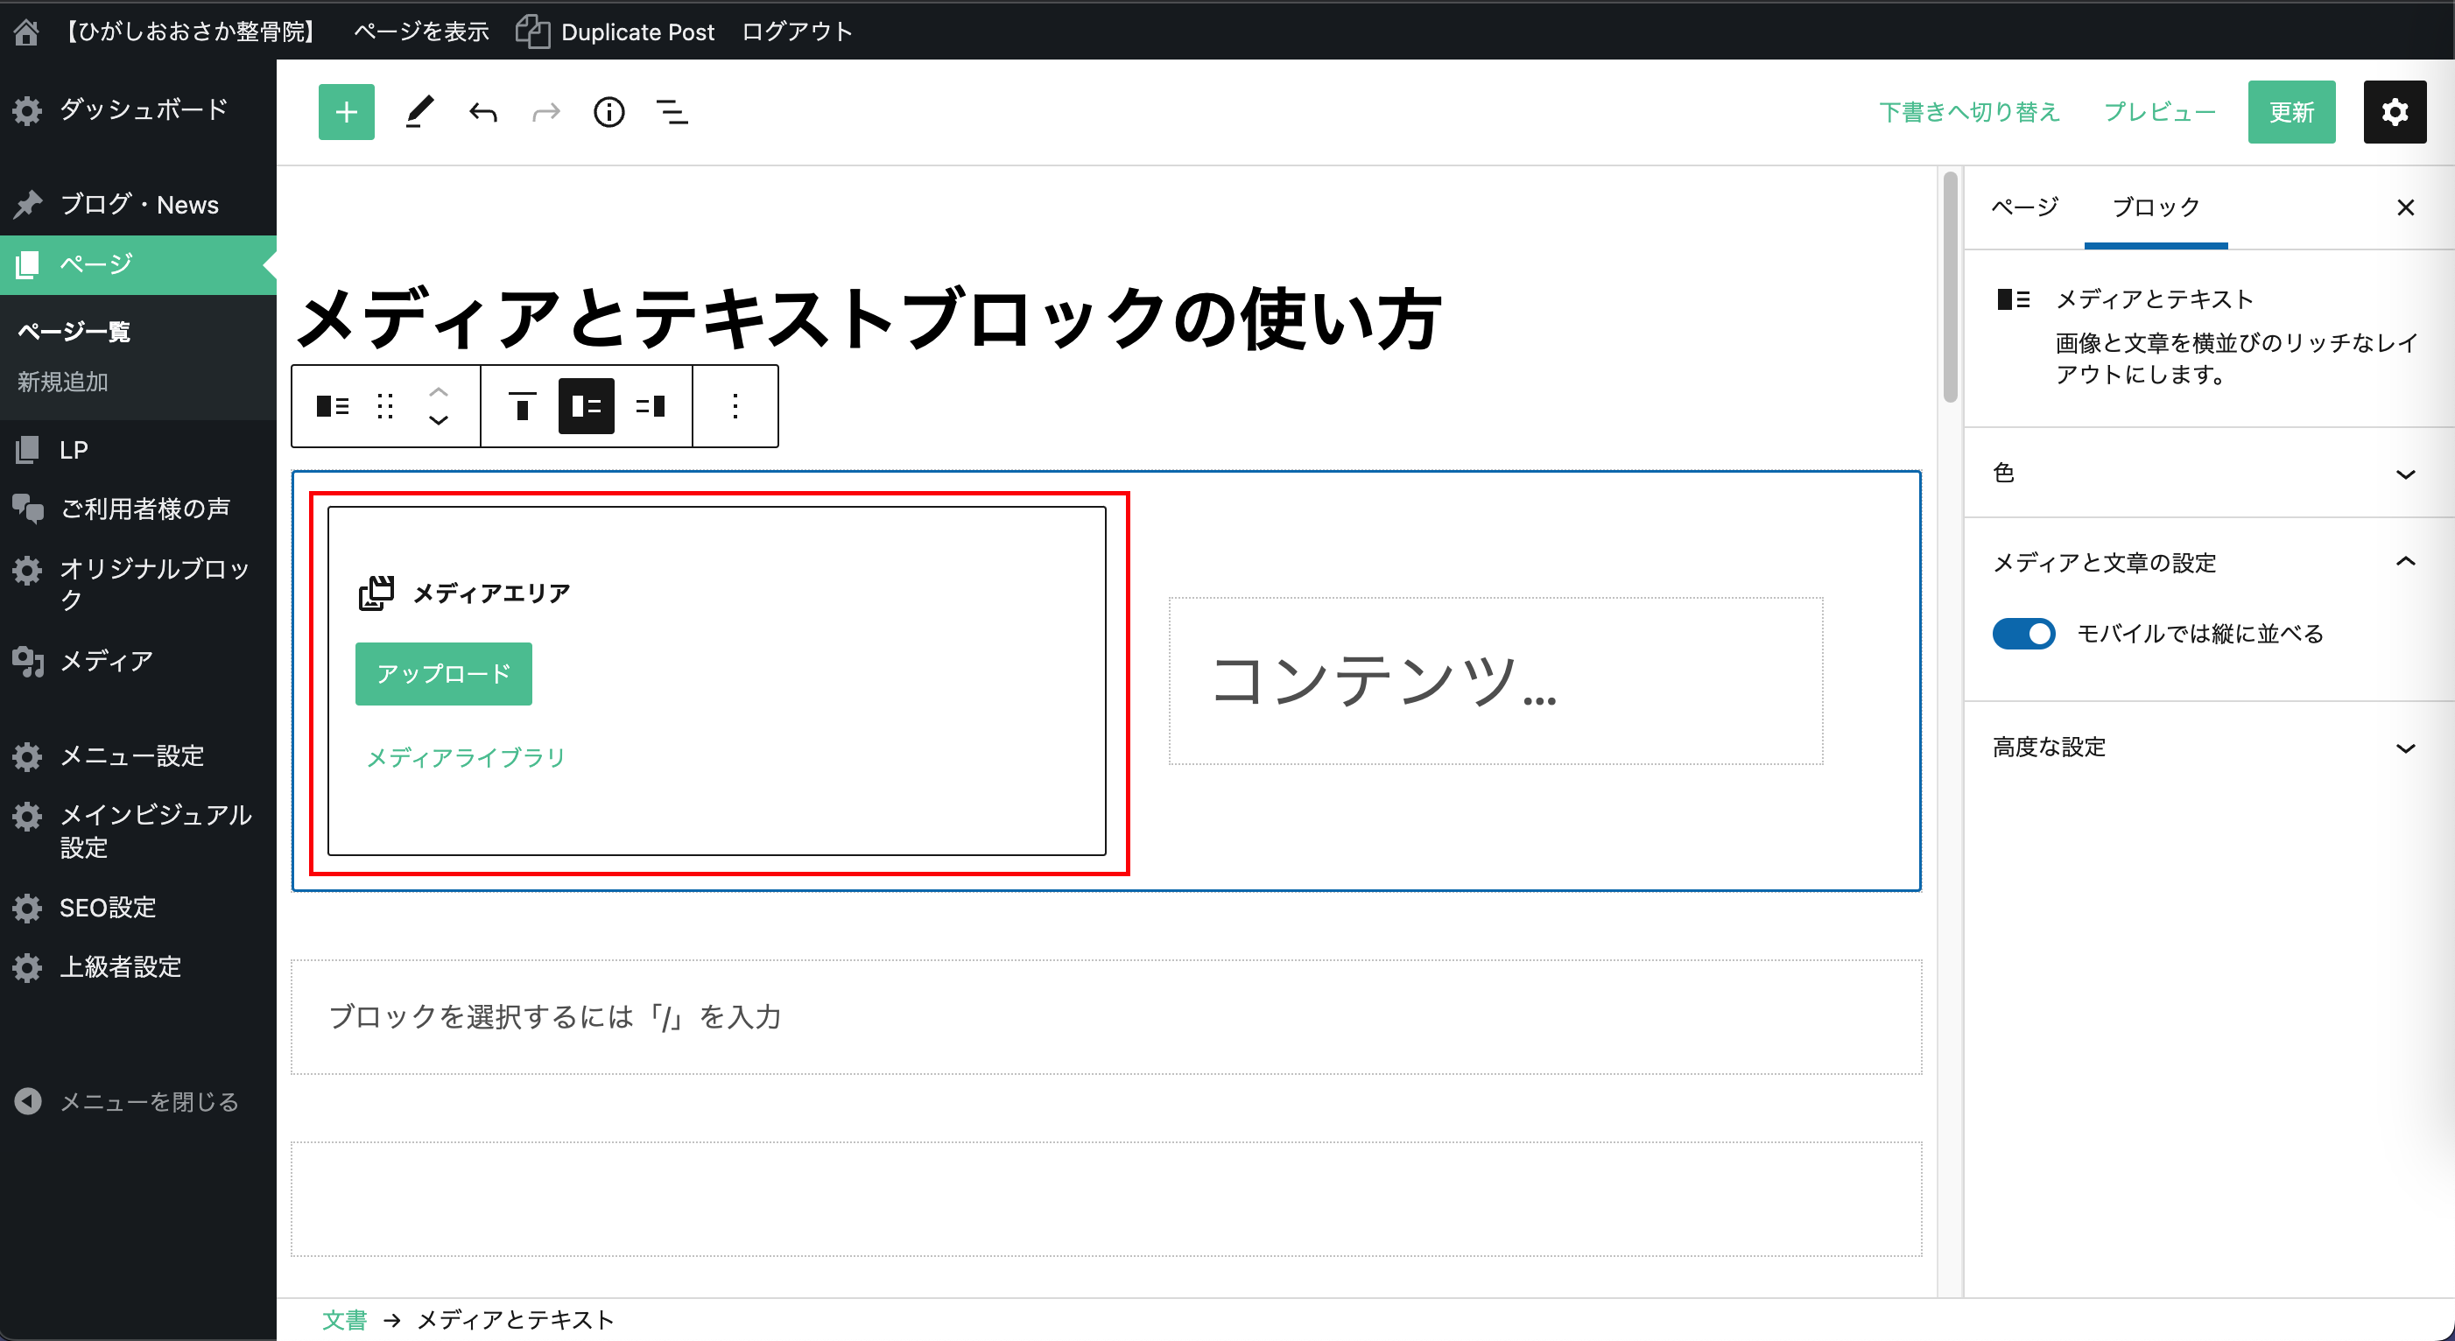Viewport: 2455px width, 1341px height.
Task: Activate show media on left button
Action: (586, 407)
